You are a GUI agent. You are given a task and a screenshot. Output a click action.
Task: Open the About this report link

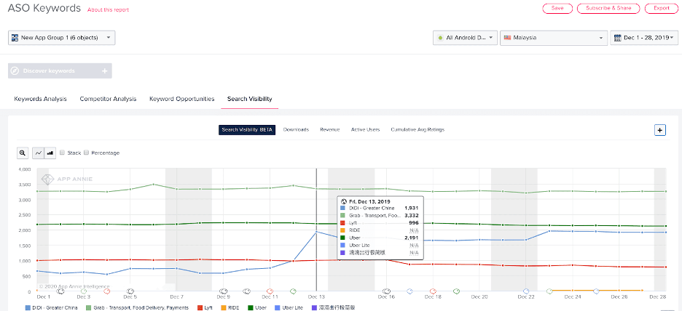[108, 9]
